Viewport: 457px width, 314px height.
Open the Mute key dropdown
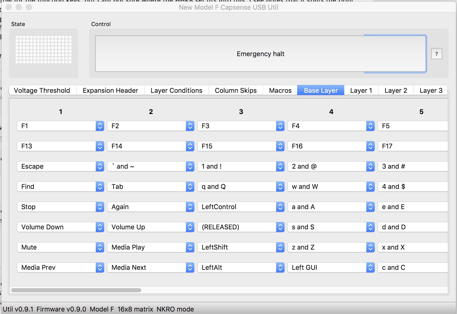[61, 247]
